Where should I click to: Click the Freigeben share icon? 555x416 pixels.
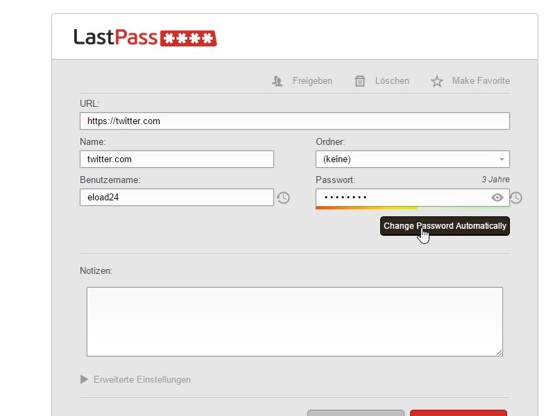coord(277,81)
